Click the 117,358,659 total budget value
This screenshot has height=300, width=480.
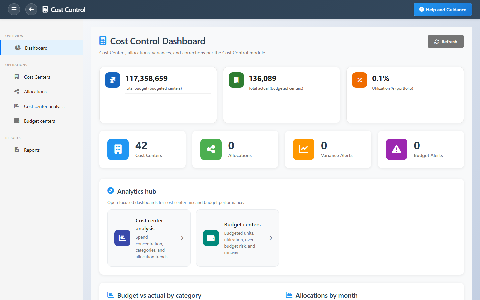[x=146, y=79]
